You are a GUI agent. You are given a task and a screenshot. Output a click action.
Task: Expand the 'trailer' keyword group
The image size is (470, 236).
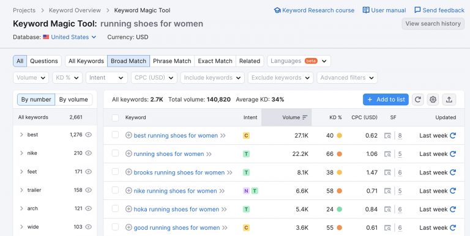click(21, 190)
